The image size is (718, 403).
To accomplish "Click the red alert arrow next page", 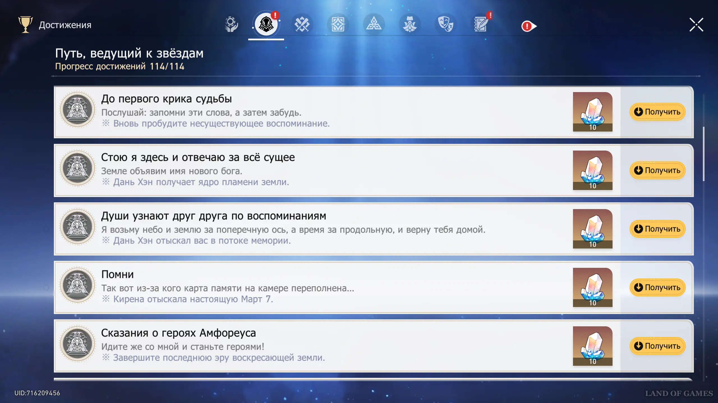I will (x=529, y=26).
